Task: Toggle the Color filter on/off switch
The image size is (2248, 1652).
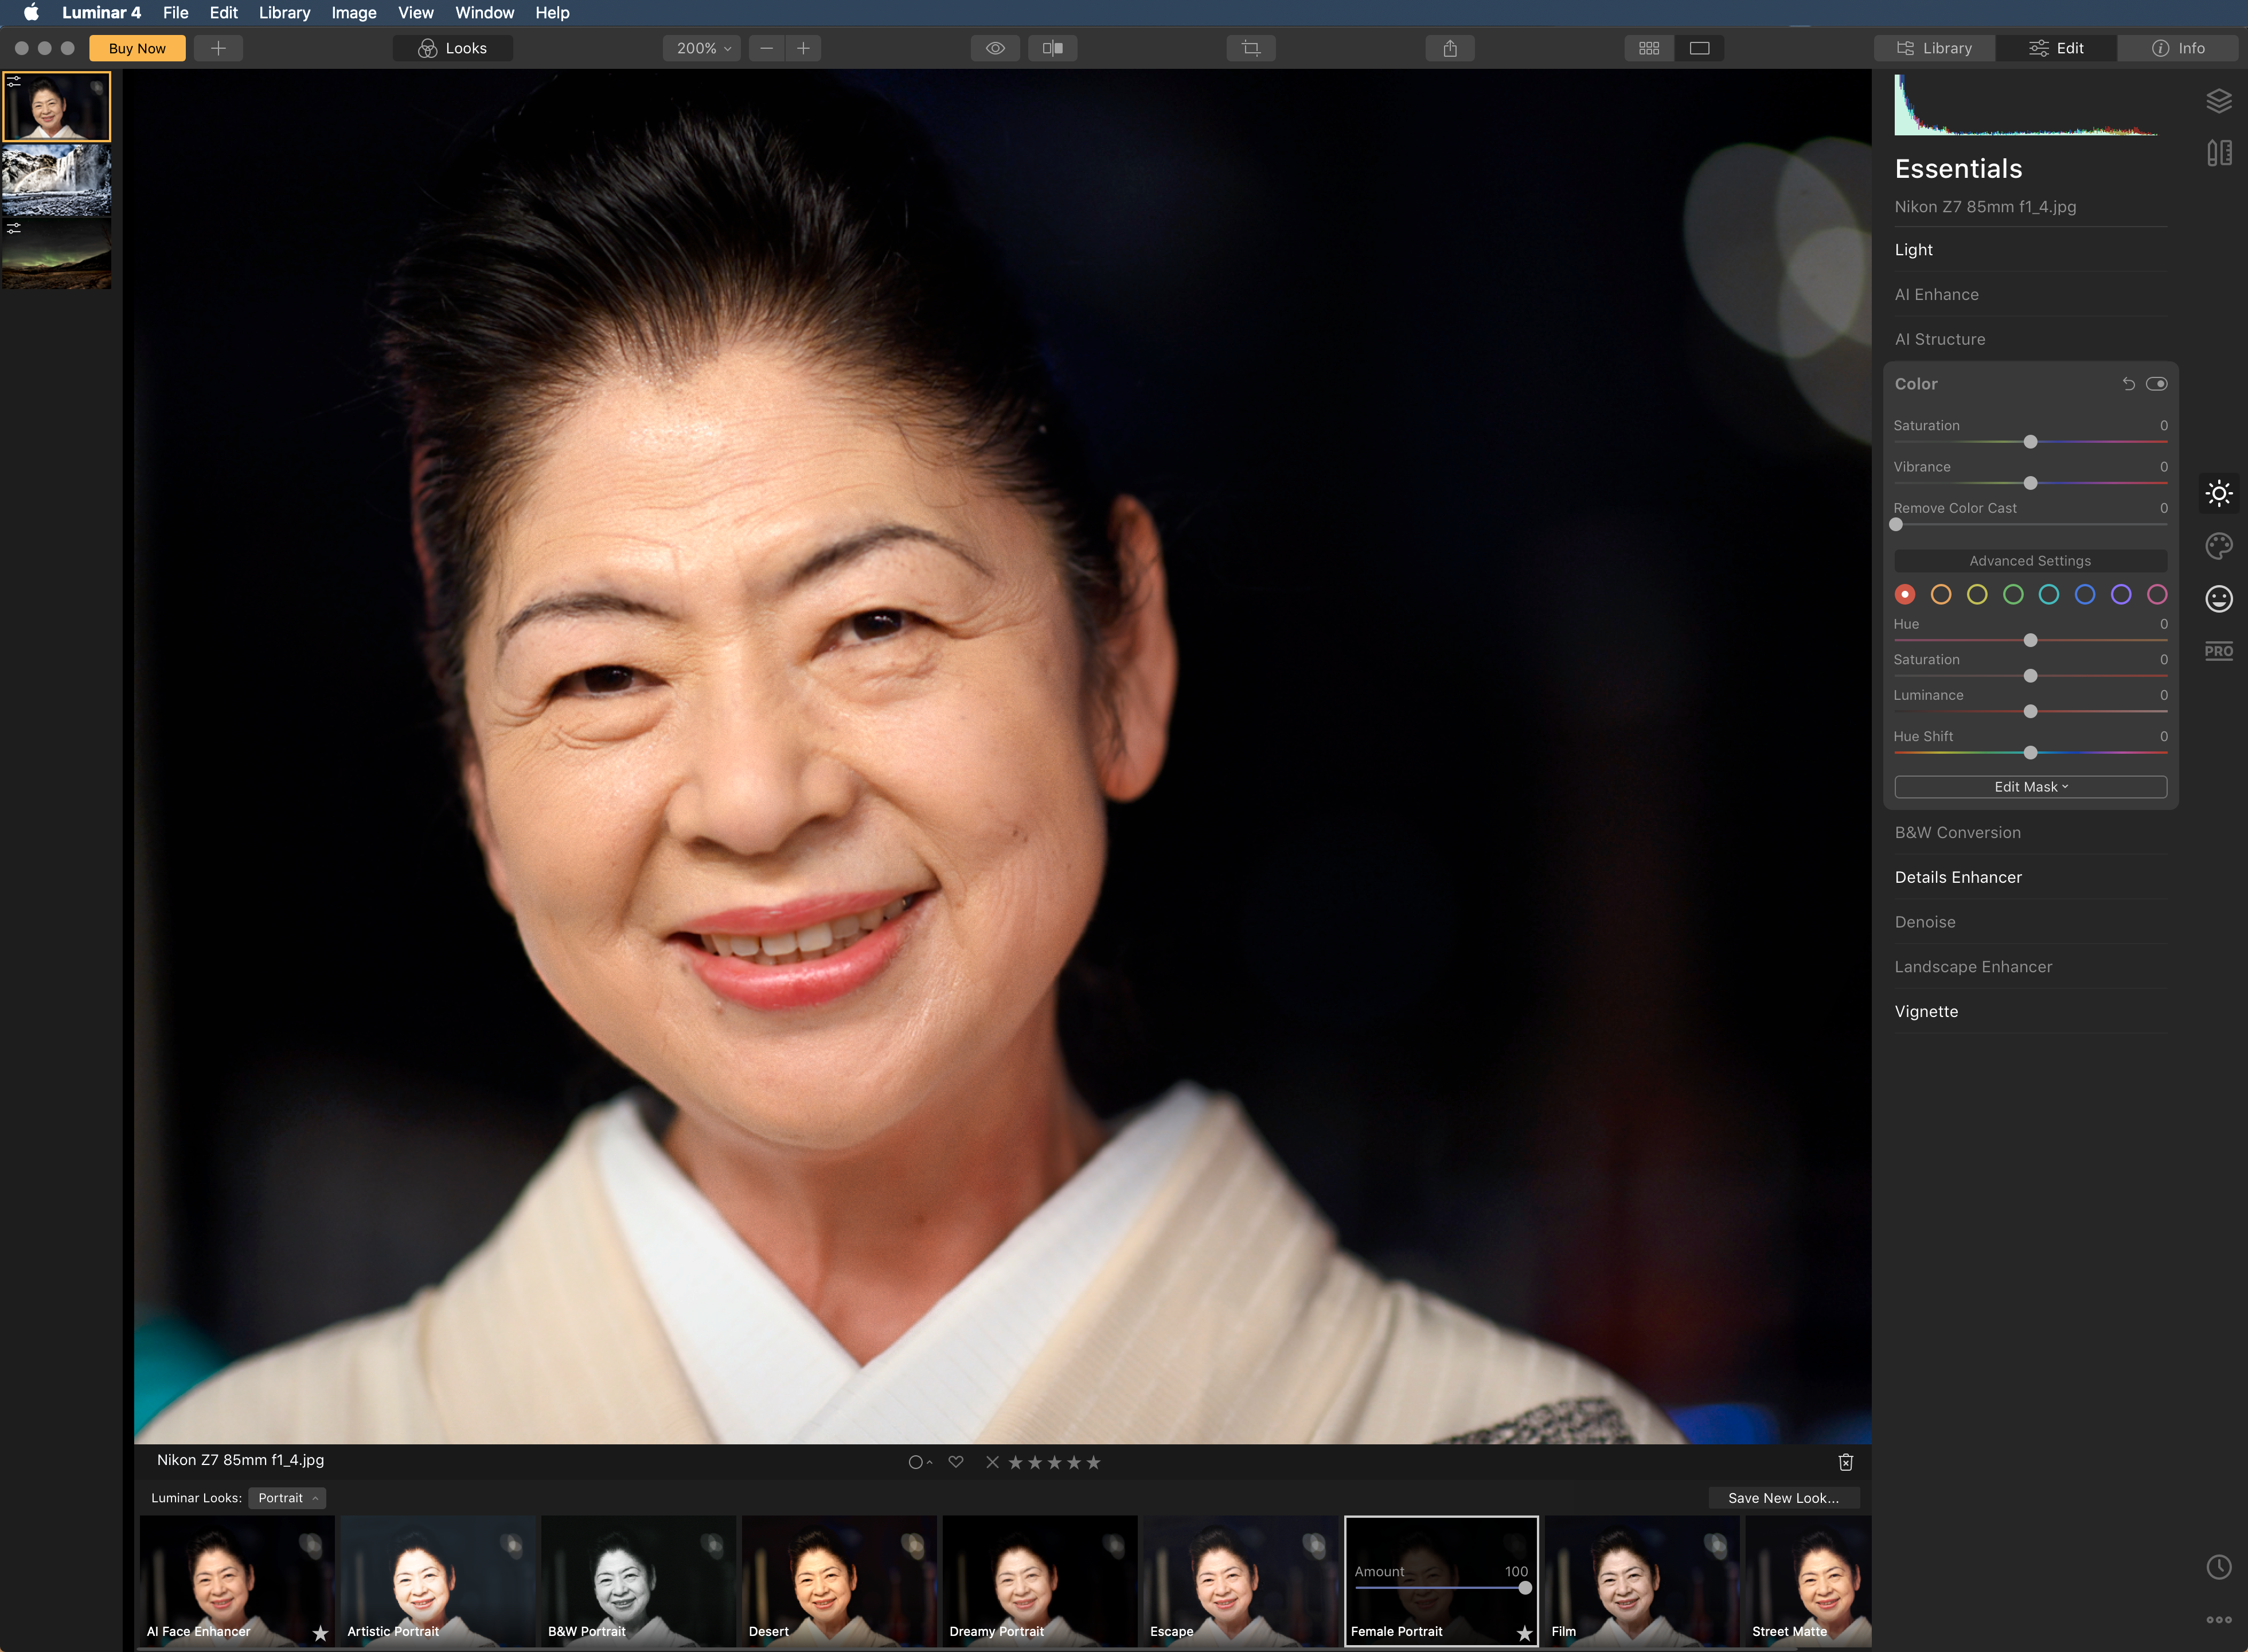Action: click(x=2156, y=384)
